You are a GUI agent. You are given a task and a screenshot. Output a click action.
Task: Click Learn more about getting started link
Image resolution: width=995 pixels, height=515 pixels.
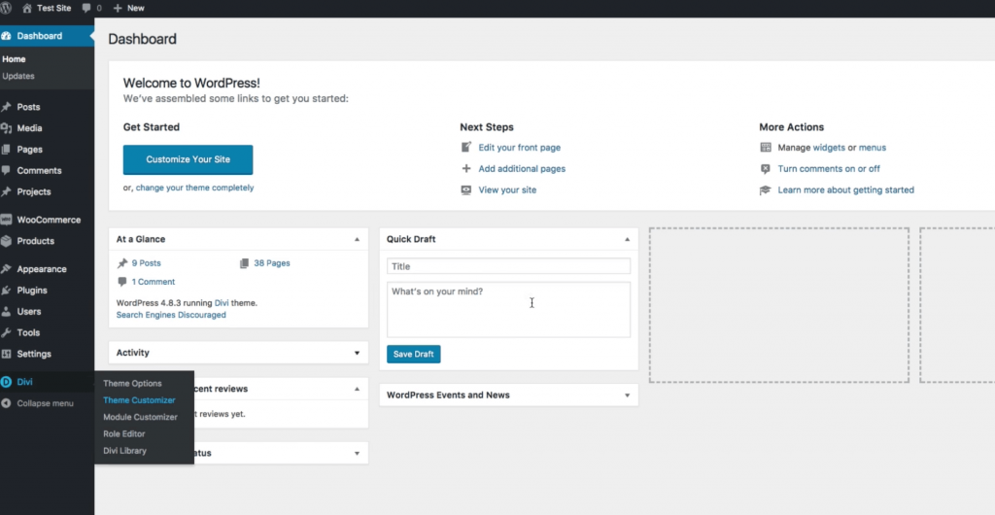pos(846,189)
